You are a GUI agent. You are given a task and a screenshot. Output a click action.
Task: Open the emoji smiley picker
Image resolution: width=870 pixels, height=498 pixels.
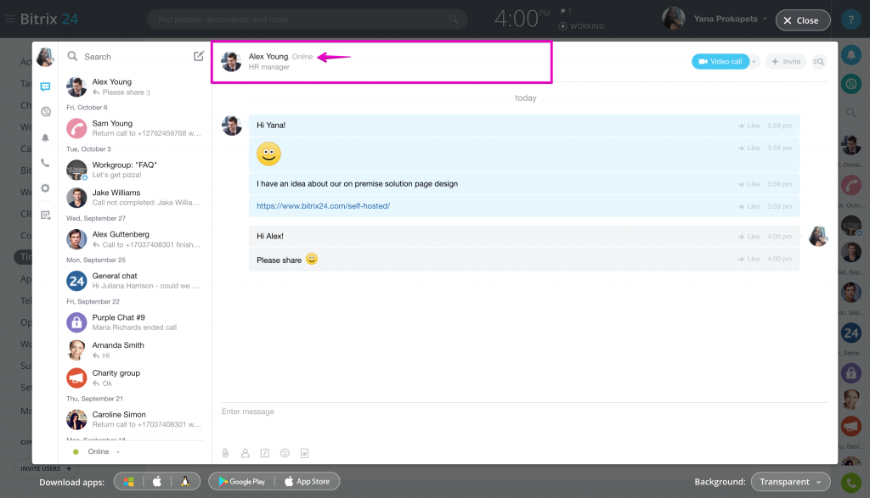tap(285, 453)
